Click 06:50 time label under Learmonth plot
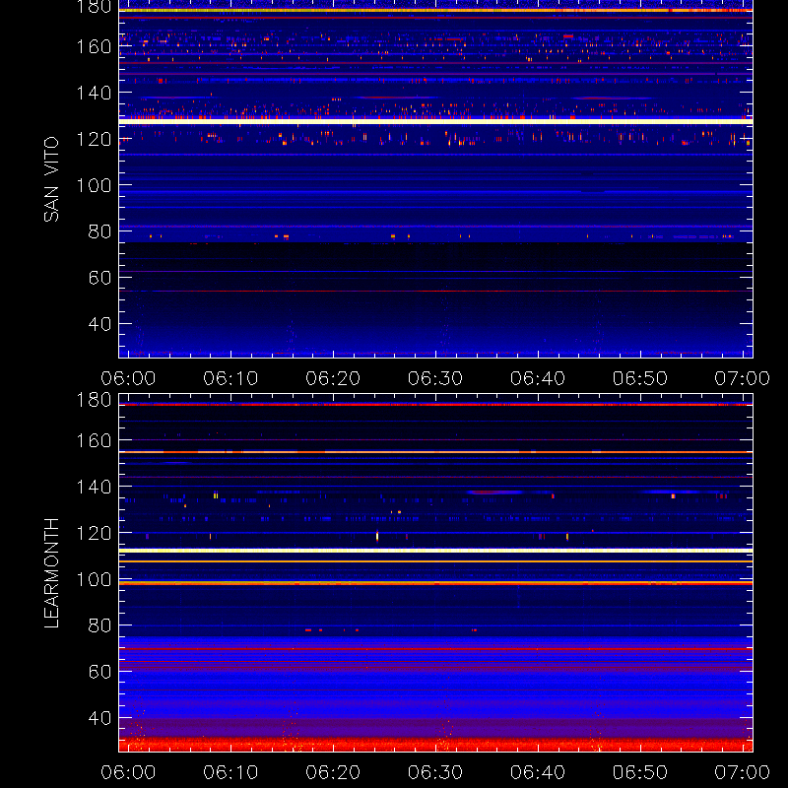 tap(640, 772)
